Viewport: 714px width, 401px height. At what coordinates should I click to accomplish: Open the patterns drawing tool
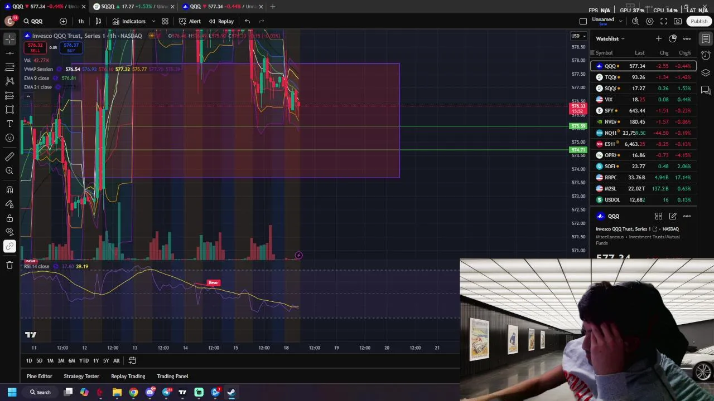pyautogui.click(x=9, y=81)
